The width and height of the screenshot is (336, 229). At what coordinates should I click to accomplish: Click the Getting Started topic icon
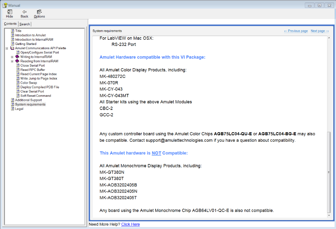12,44
